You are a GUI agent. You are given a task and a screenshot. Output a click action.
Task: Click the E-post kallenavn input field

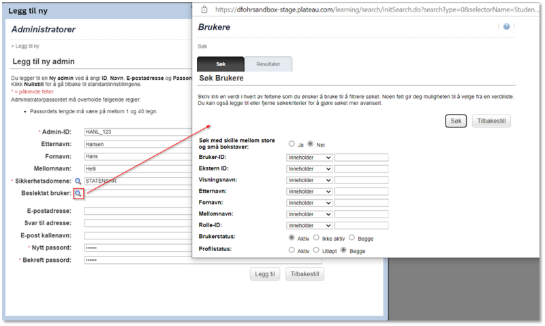138,235
